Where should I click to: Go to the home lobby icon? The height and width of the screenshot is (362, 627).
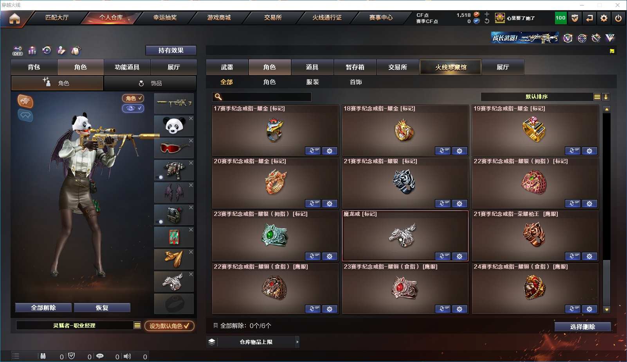click(14, 18)
